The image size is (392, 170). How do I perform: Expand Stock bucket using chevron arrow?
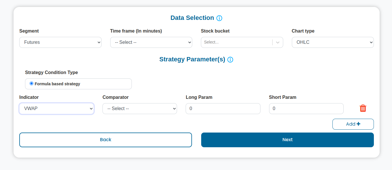pyautogui.click(x=278, y=42)
